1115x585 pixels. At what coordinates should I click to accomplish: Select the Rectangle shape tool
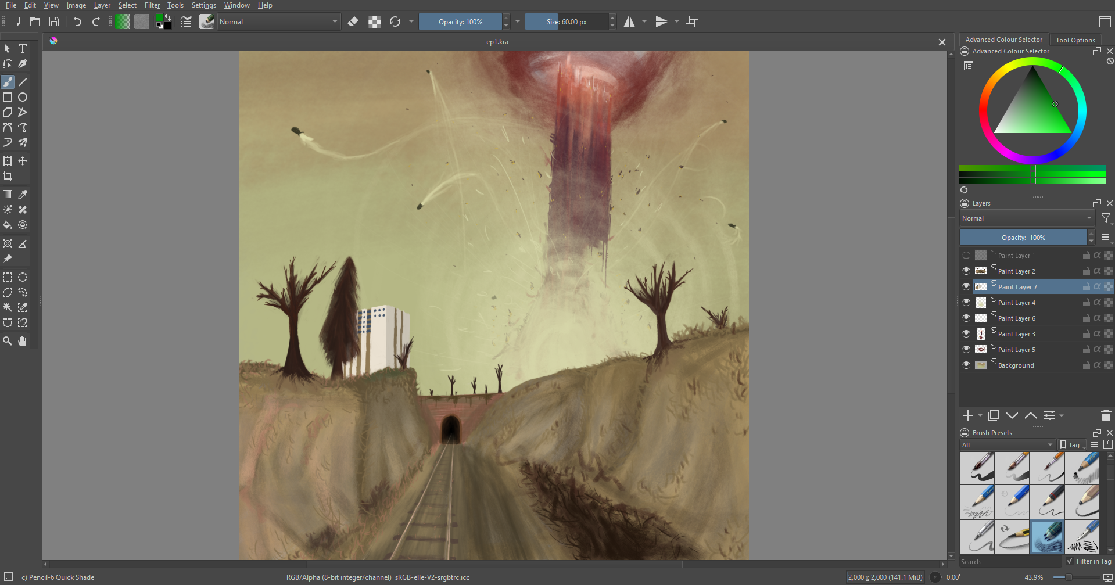coord(8,97)
